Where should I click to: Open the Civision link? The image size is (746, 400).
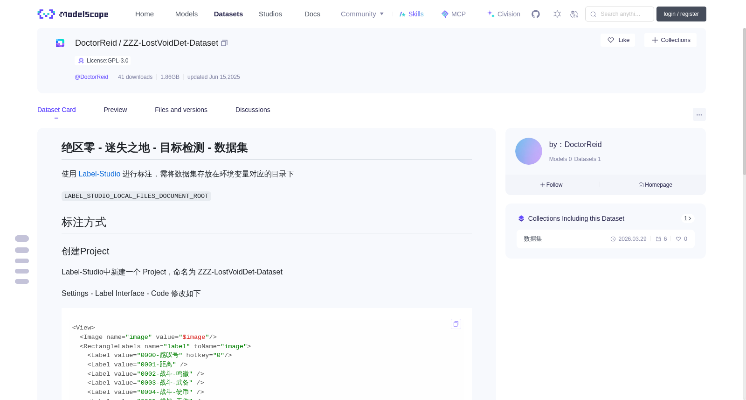click(504, 14)
